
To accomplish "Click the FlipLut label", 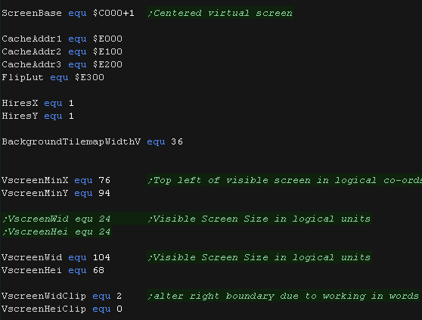I will pos(23,77).
